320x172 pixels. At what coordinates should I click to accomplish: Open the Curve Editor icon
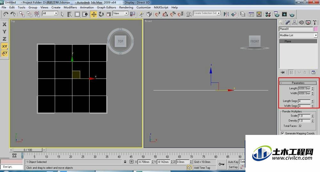252,14
